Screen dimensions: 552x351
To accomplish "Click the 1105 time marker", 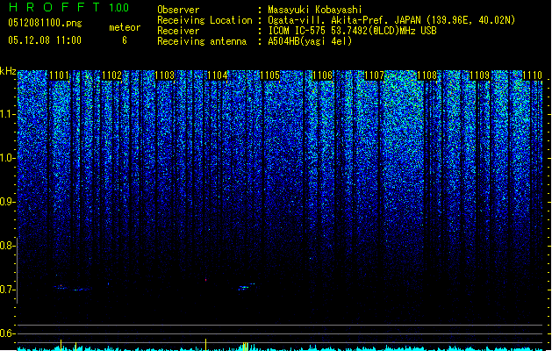I will [x=269, y=75].
